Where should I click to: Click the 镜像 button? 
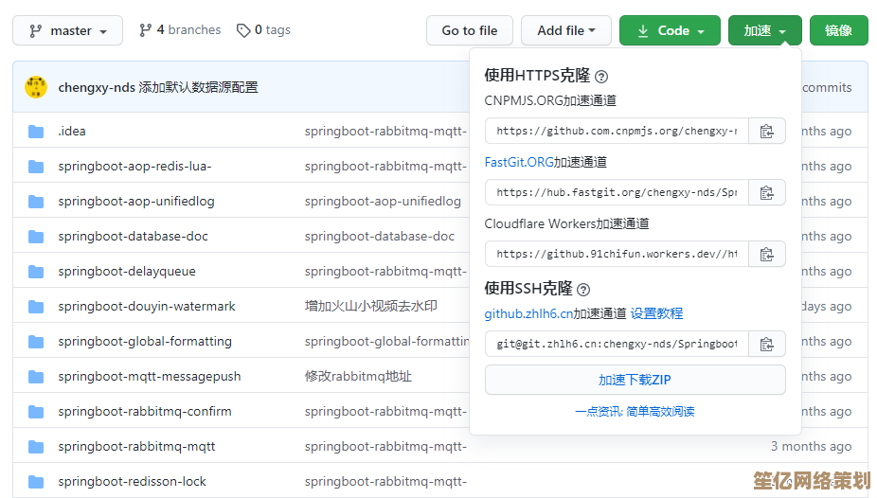(x=838, y=30)
